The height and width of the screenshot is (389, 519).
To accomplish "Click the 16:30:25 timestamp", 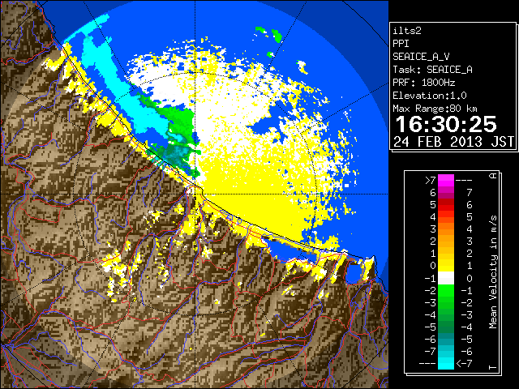I will (x=446, y=125).
